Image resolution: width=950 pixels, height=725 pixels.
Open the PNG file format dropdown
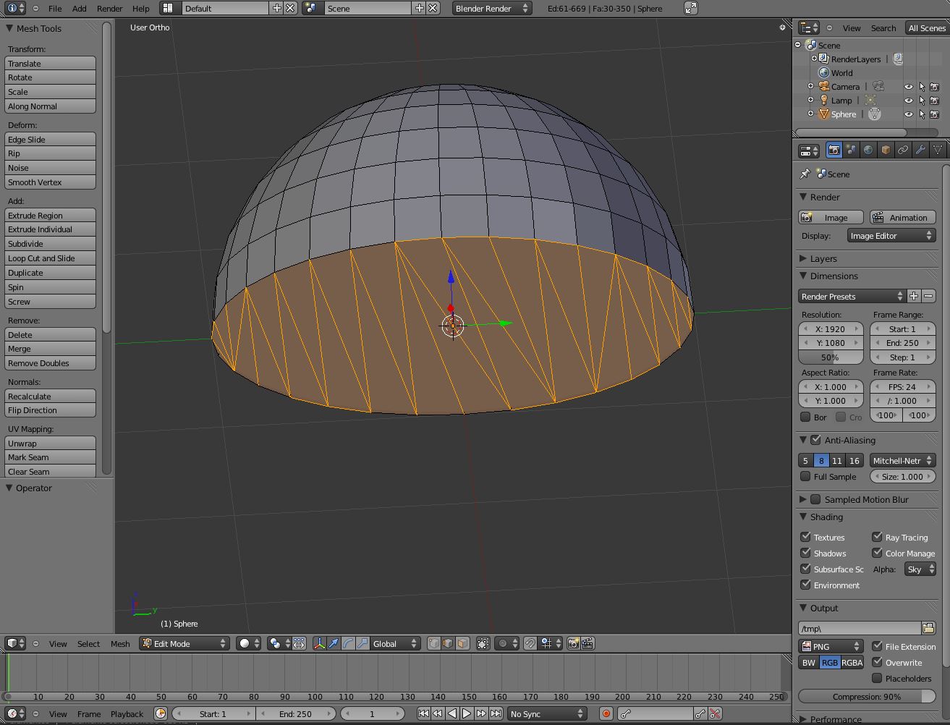coord(831,646)
